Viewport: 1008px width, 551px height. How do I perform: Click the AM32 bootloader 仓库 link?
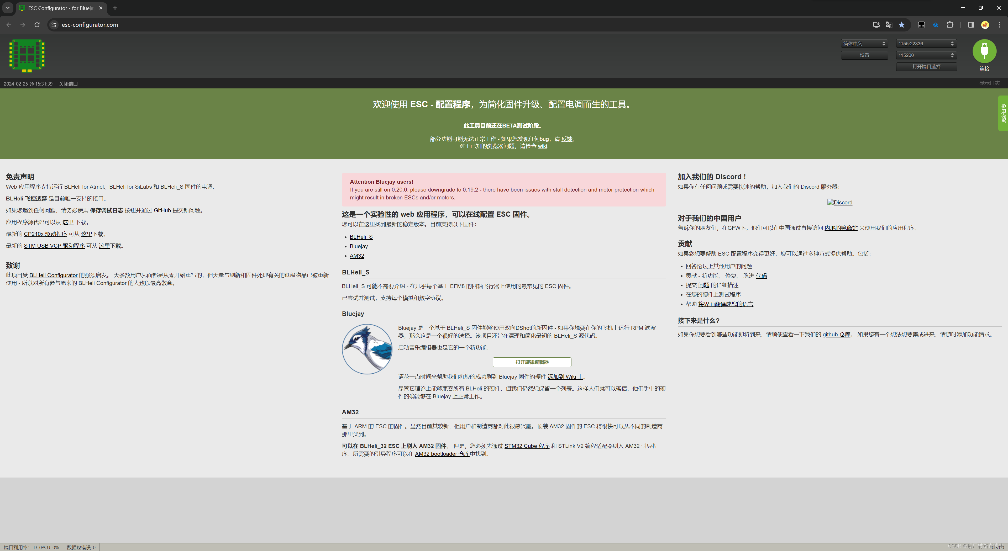click(x=442, y=454)
